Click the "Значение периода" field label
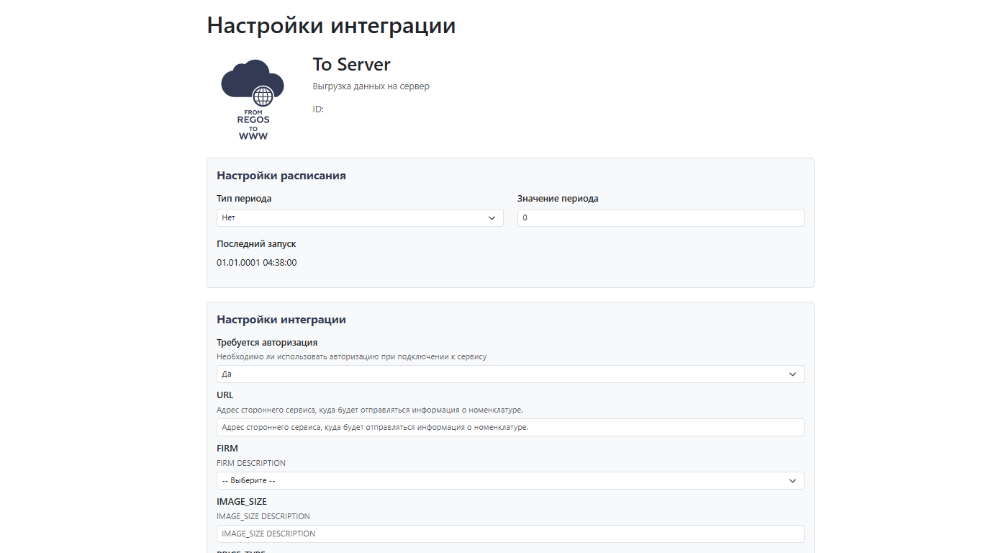 (x=558, y=199)
